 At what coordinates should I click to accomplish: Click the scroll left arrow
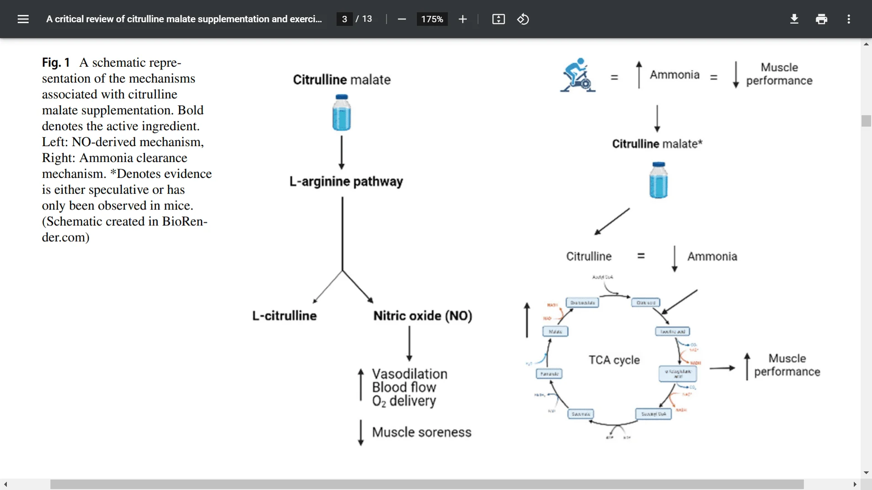point(5,485)
